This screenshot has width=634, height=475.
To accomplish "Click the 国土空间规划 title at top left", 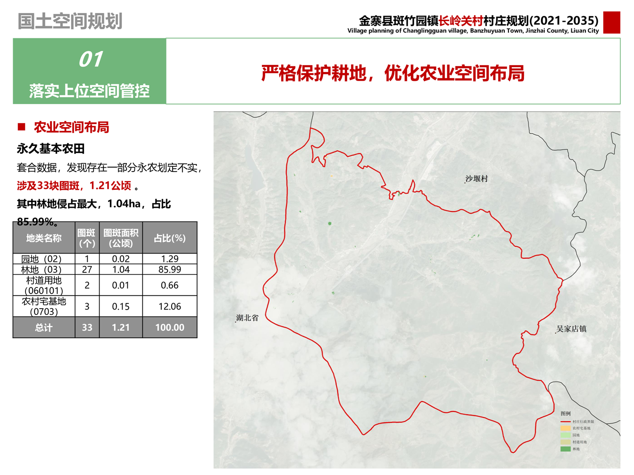I will pos(70,21).
